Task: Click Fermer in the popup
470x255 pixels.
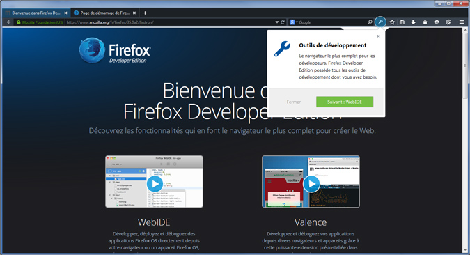Action: point(293,102)
